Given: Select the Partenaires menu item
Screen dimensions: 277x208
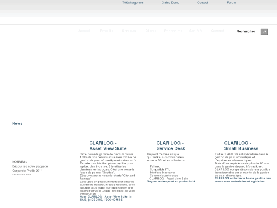Looking at the screenshot, I should pos(173,31).
